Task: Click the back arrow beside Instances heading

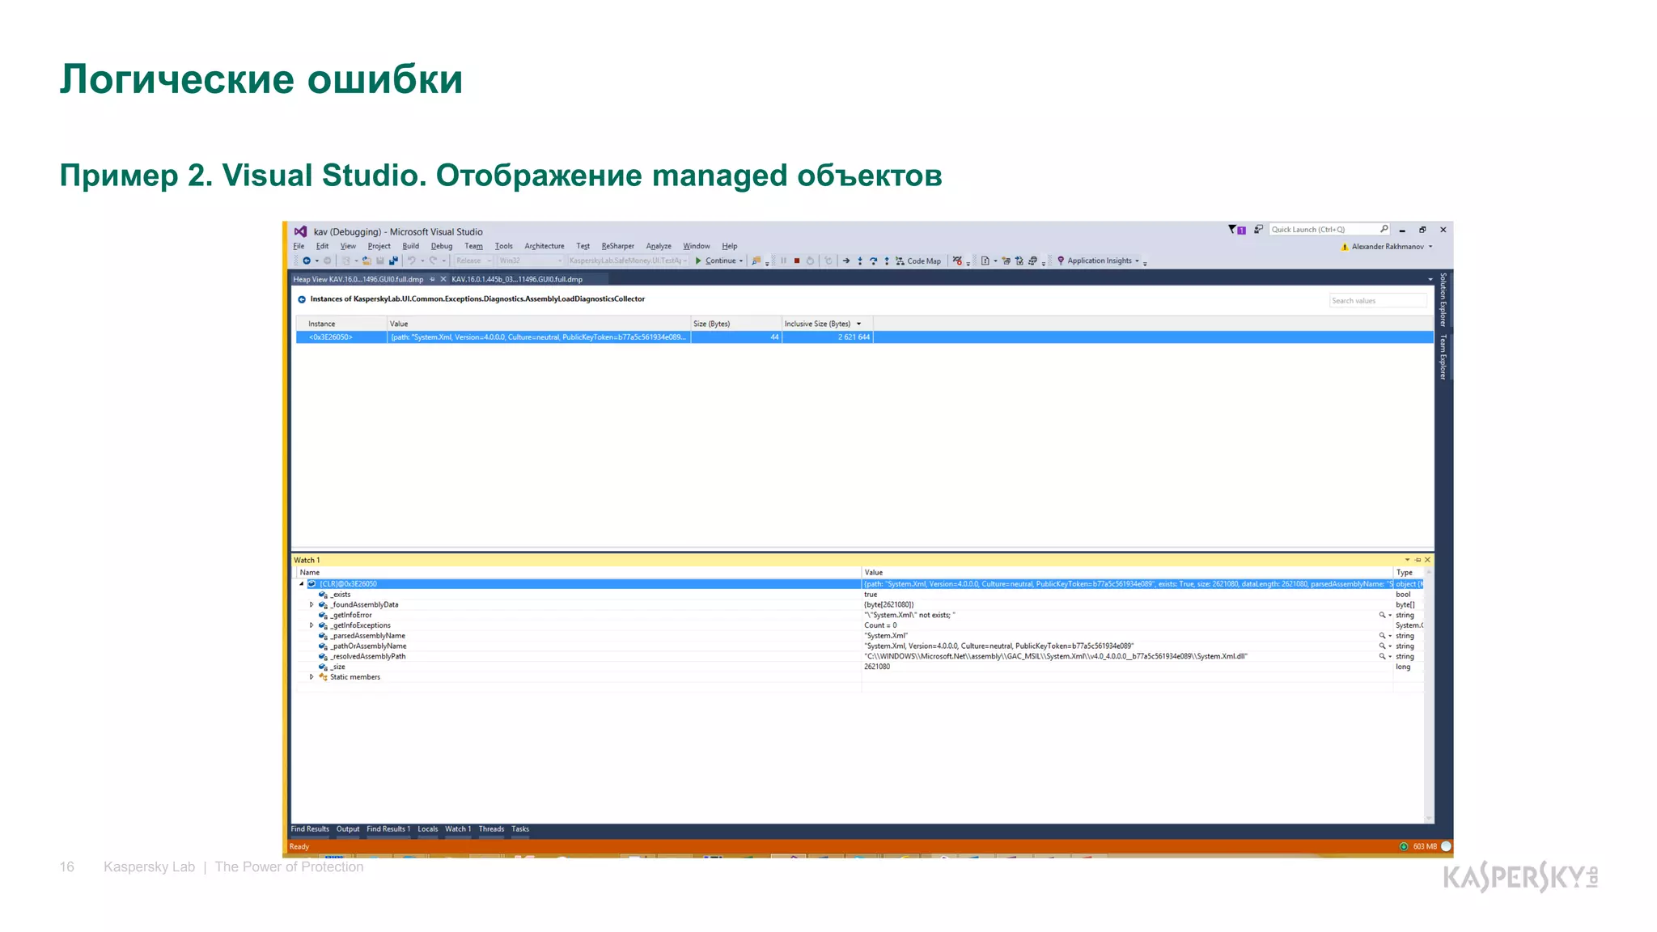Action: (302, 299)
